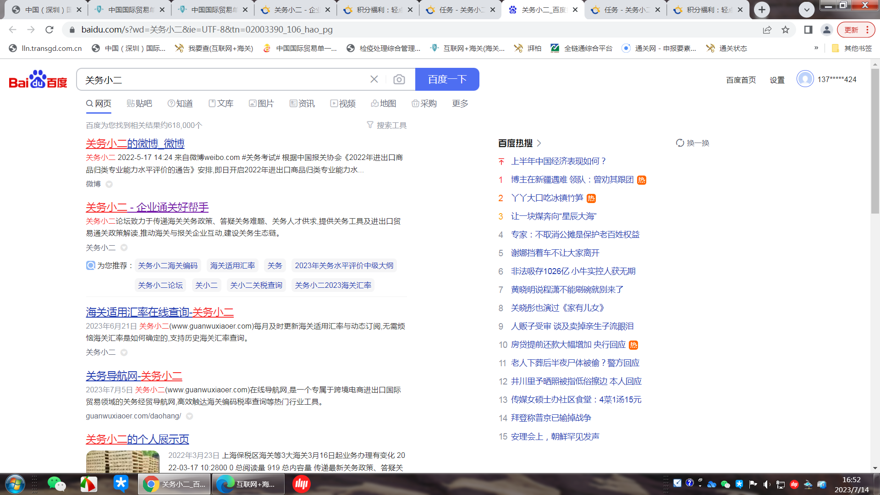The height and width of the screenshot is (495, 880).
Task: Open the red audio app taskbar icon
Action: point(301,484)
